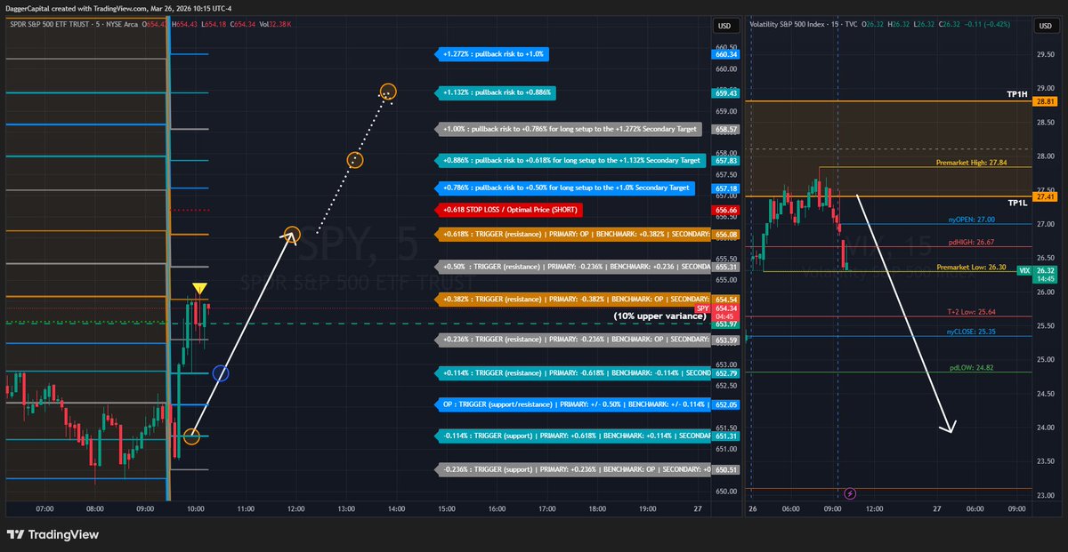Click the orange 654.54 price tag
1068x552 pixels.
point(726,300)
